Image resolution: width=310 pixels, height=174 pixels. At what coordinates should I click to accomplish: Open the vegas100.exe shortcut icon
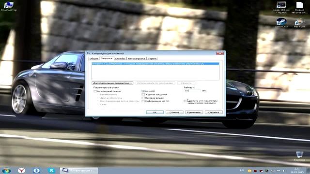[281, 7]
